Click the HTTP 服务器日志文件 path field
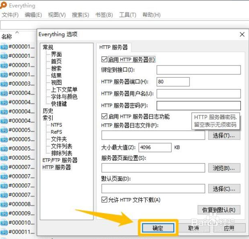The width and height of the screenshot is (249, 239). point(153,135)
